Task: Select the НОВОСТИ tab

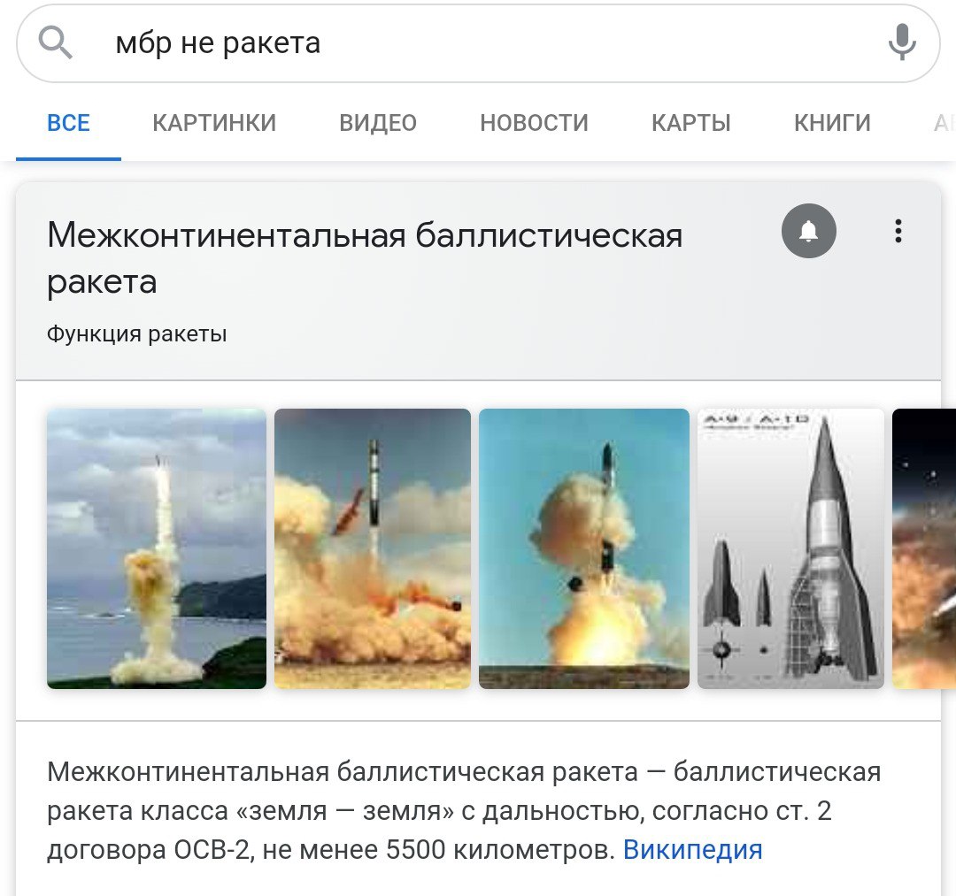Action: (534, 123)
